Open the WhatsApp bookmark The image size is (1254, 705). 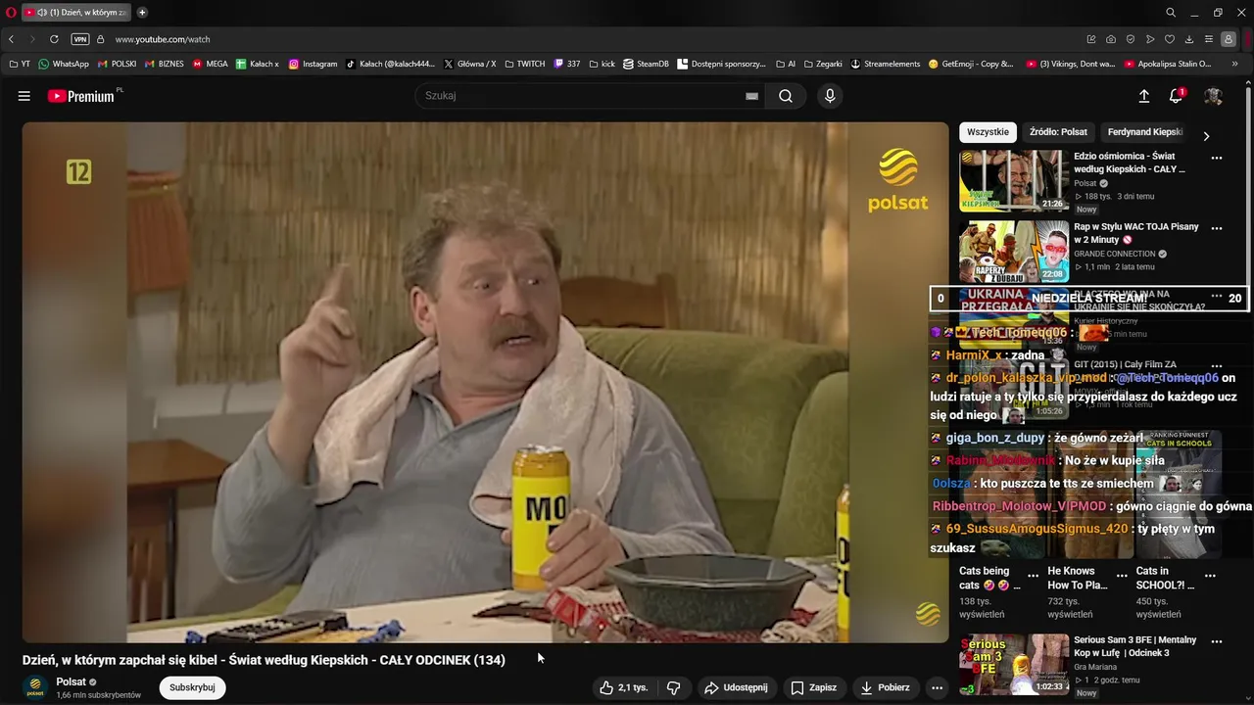click(64, 64)
